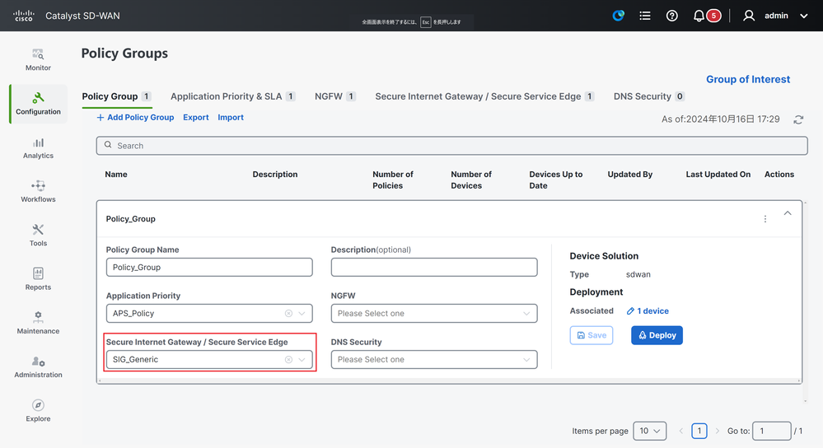This screenshot has width=823, height=448.
Task: Switch to the DNS Security tab
Action: [648, 96]
